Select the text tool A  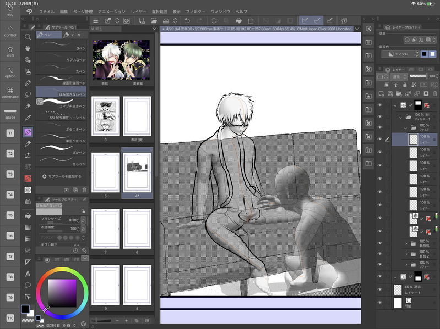(28, 274)
